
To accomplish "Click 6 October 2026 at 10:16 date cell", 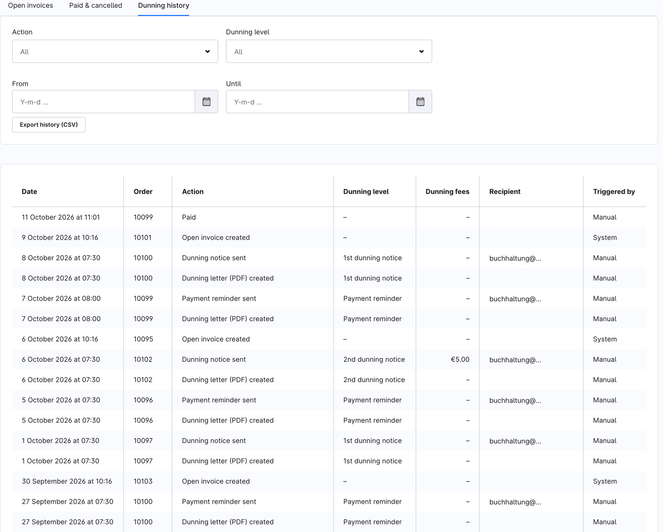I will [x=60, y=339].
